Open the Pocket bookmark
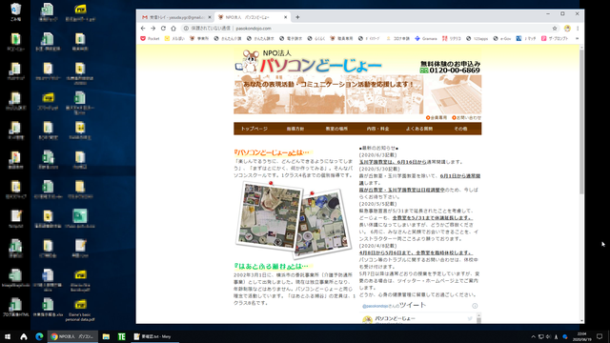This screenshot has width=610, height=343. (150, 38)
